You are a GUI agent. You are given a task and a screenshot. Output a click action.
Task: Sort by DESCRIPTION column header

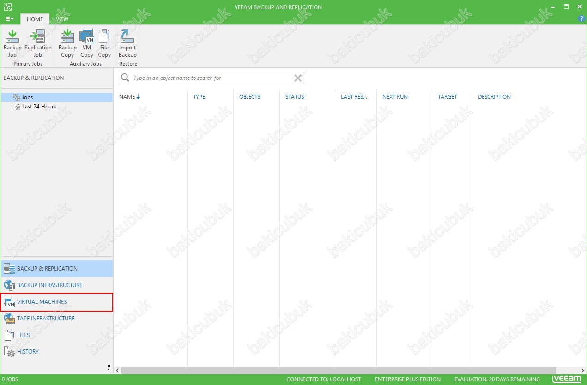(494, 97)
